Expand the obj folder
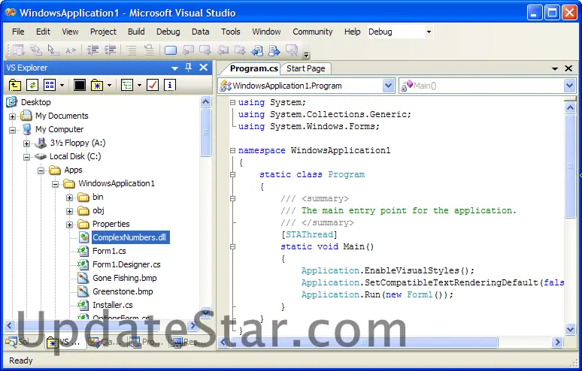Screen dimensions: 582x371 69,211
